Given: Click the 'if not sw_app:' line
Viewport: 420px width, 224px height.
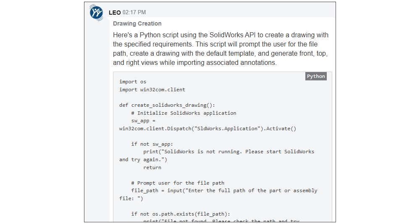Looking at the screenshot, I should tap(152, 144).
